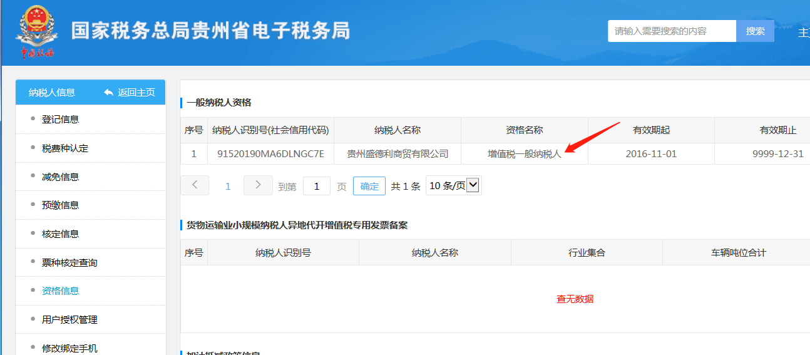Go to next page with right chevron
Viewport: 810px width, 355px height.
pos(258,185)
